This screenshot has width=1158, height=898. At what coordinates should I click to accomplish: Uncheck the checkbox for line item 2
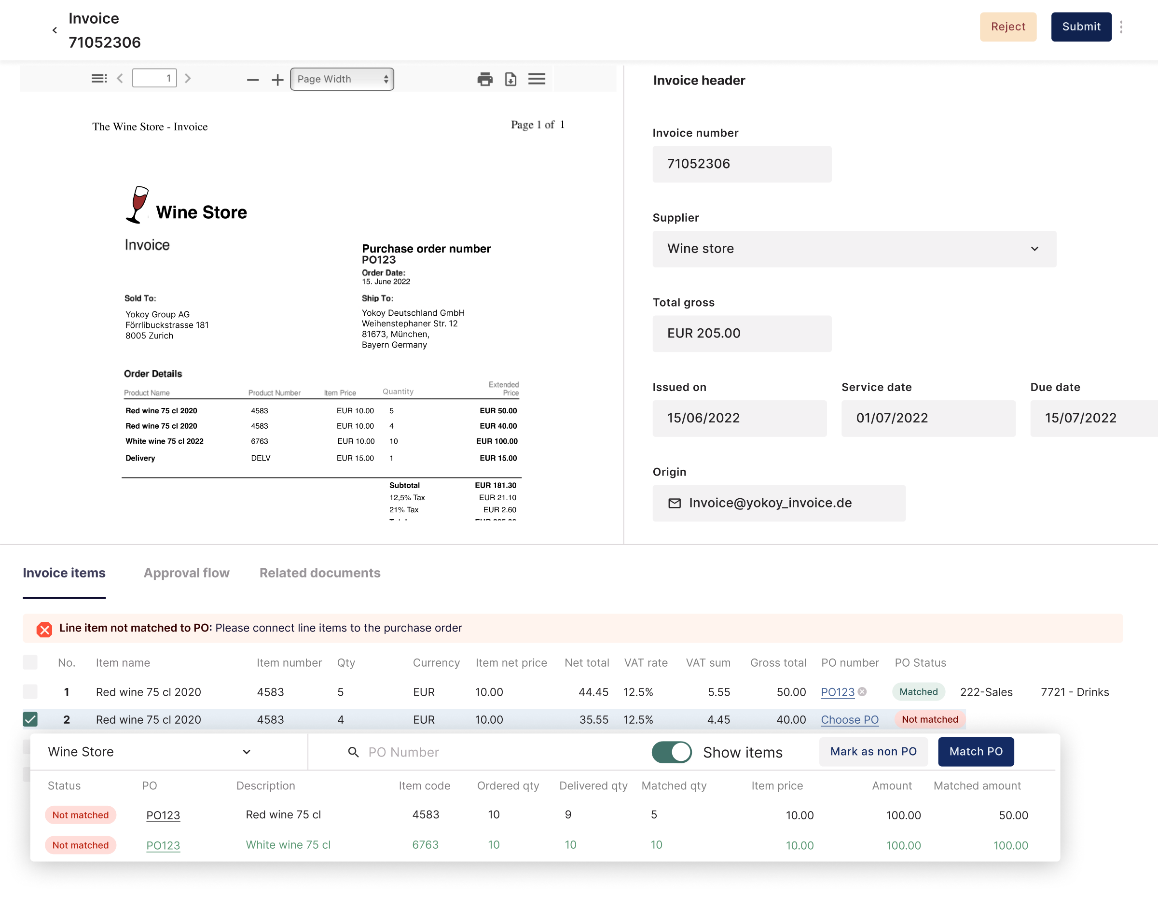(x=30, y=719)
